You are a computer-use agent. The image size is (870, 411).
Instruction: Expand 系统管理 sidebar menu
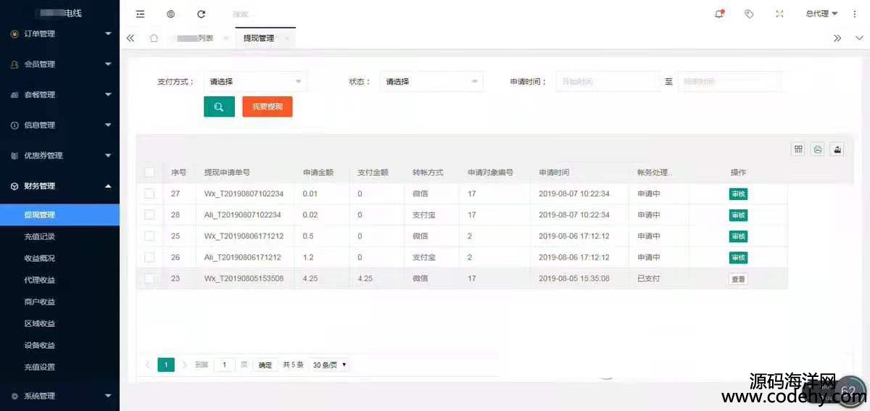tap(59, 396)
